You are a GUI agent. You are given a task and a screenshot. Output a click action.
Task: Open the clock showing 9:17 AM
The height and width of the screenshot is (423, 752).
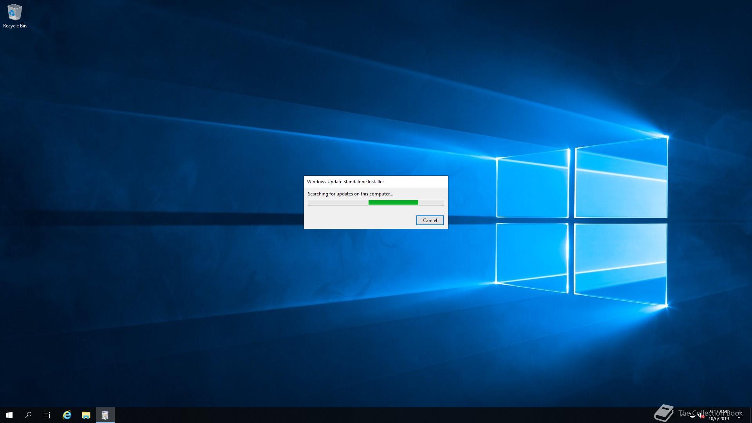click(719, 415)
